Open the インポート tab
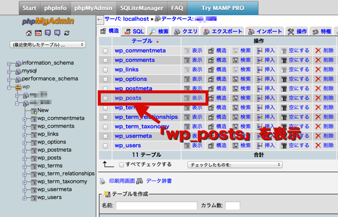The height and width of the screenshot is (217, 338). coord(265,31)
